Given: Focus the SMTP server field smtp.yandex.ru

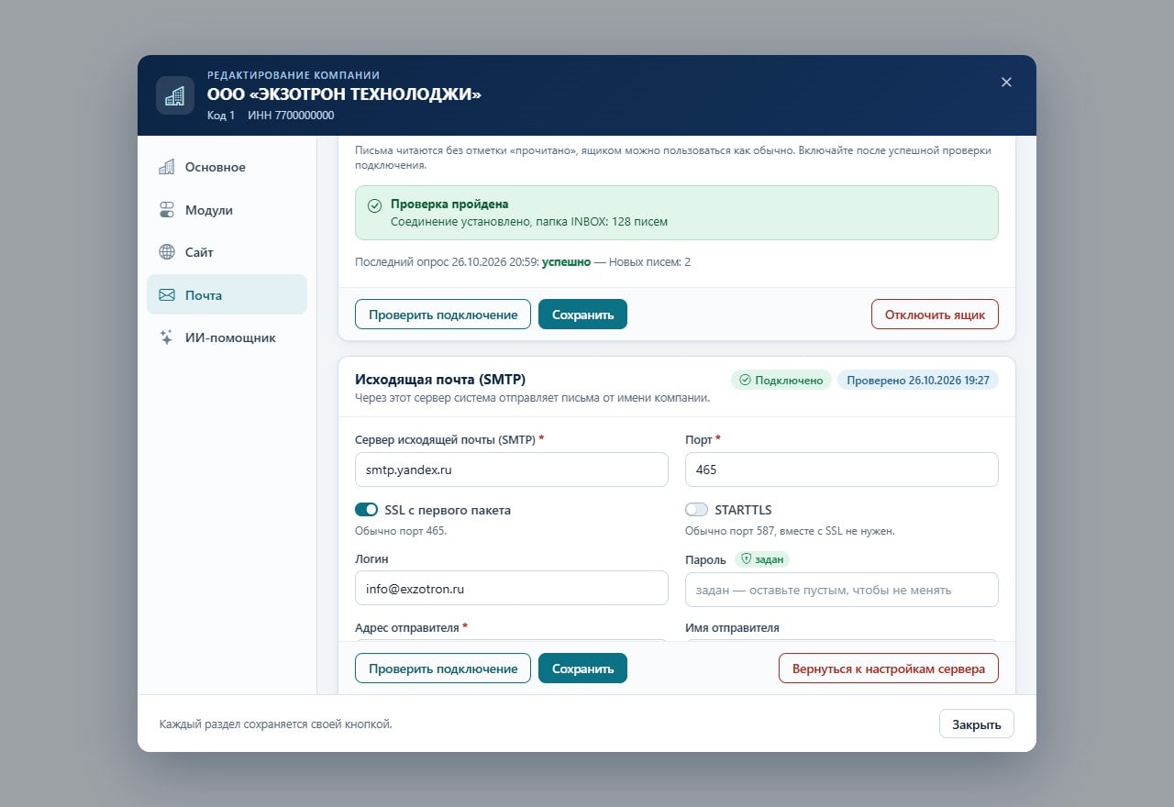Looking at the screenshot, I should (x=512, y=470).
